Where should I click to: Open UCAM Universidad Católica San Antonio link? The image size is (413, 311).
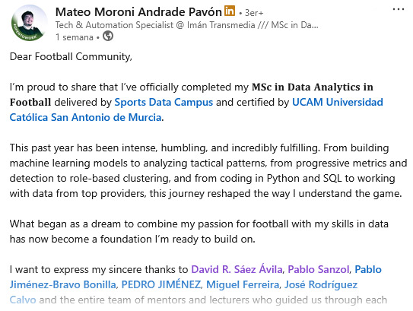pos(338,102)
